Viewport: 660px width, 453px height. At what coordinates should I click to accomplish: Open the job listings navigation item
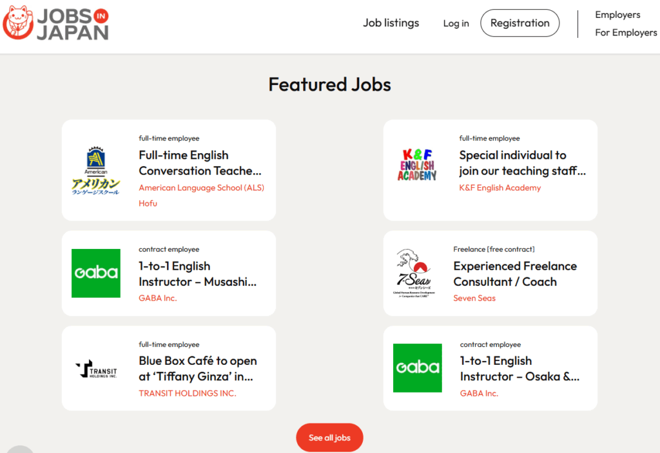[391, 23]
